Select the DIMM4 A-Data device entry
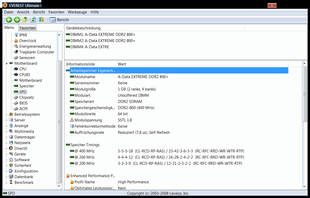 tap(87, 47)
